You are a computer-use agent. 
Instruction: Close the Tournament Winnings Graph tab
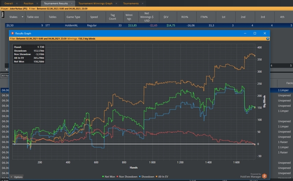coord(116,3)
